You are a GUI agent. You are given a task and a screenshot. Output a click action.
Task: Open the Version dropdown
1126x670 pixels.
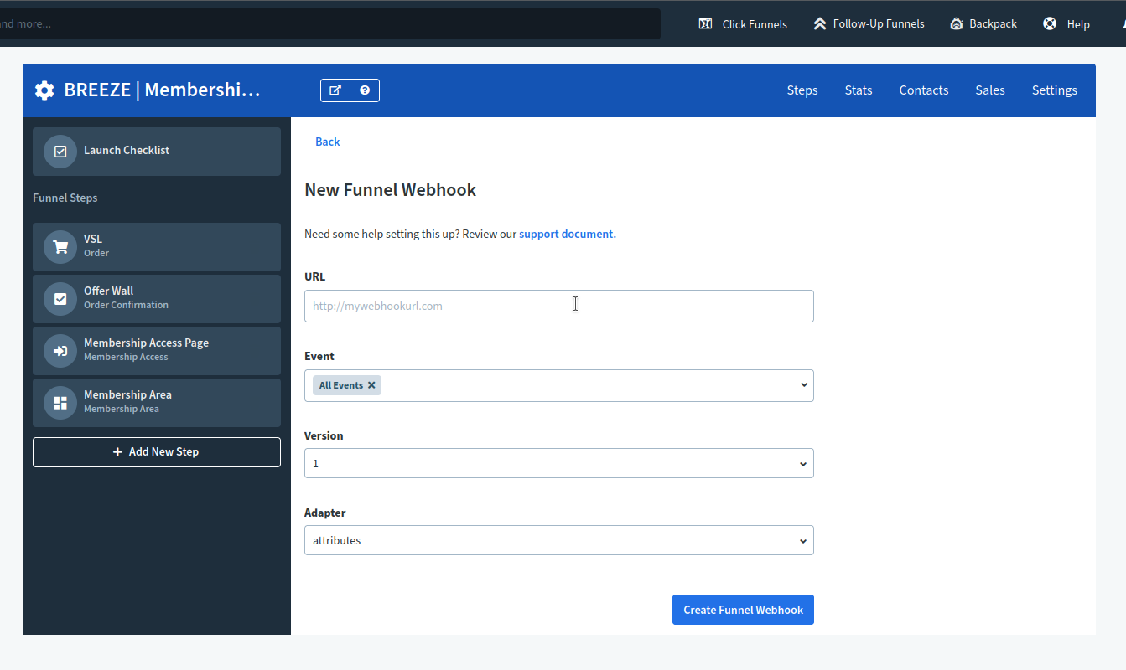point(558,463)
